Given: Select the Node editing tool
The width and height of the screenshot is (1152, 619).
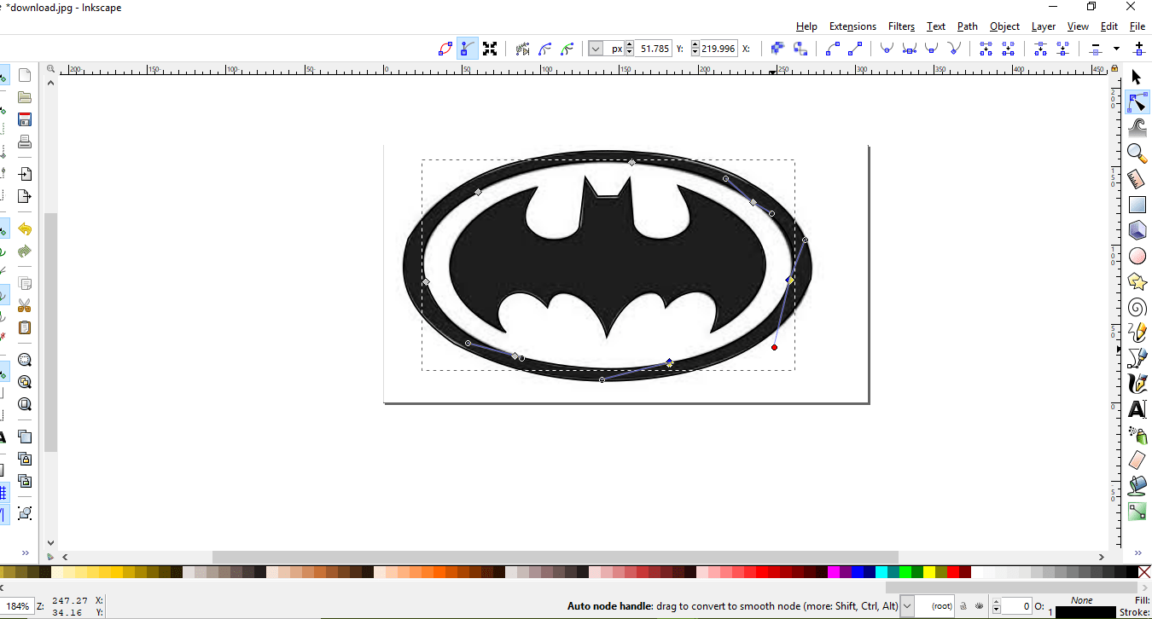Looking at the screenshot, I should [x=1137, y=103].
